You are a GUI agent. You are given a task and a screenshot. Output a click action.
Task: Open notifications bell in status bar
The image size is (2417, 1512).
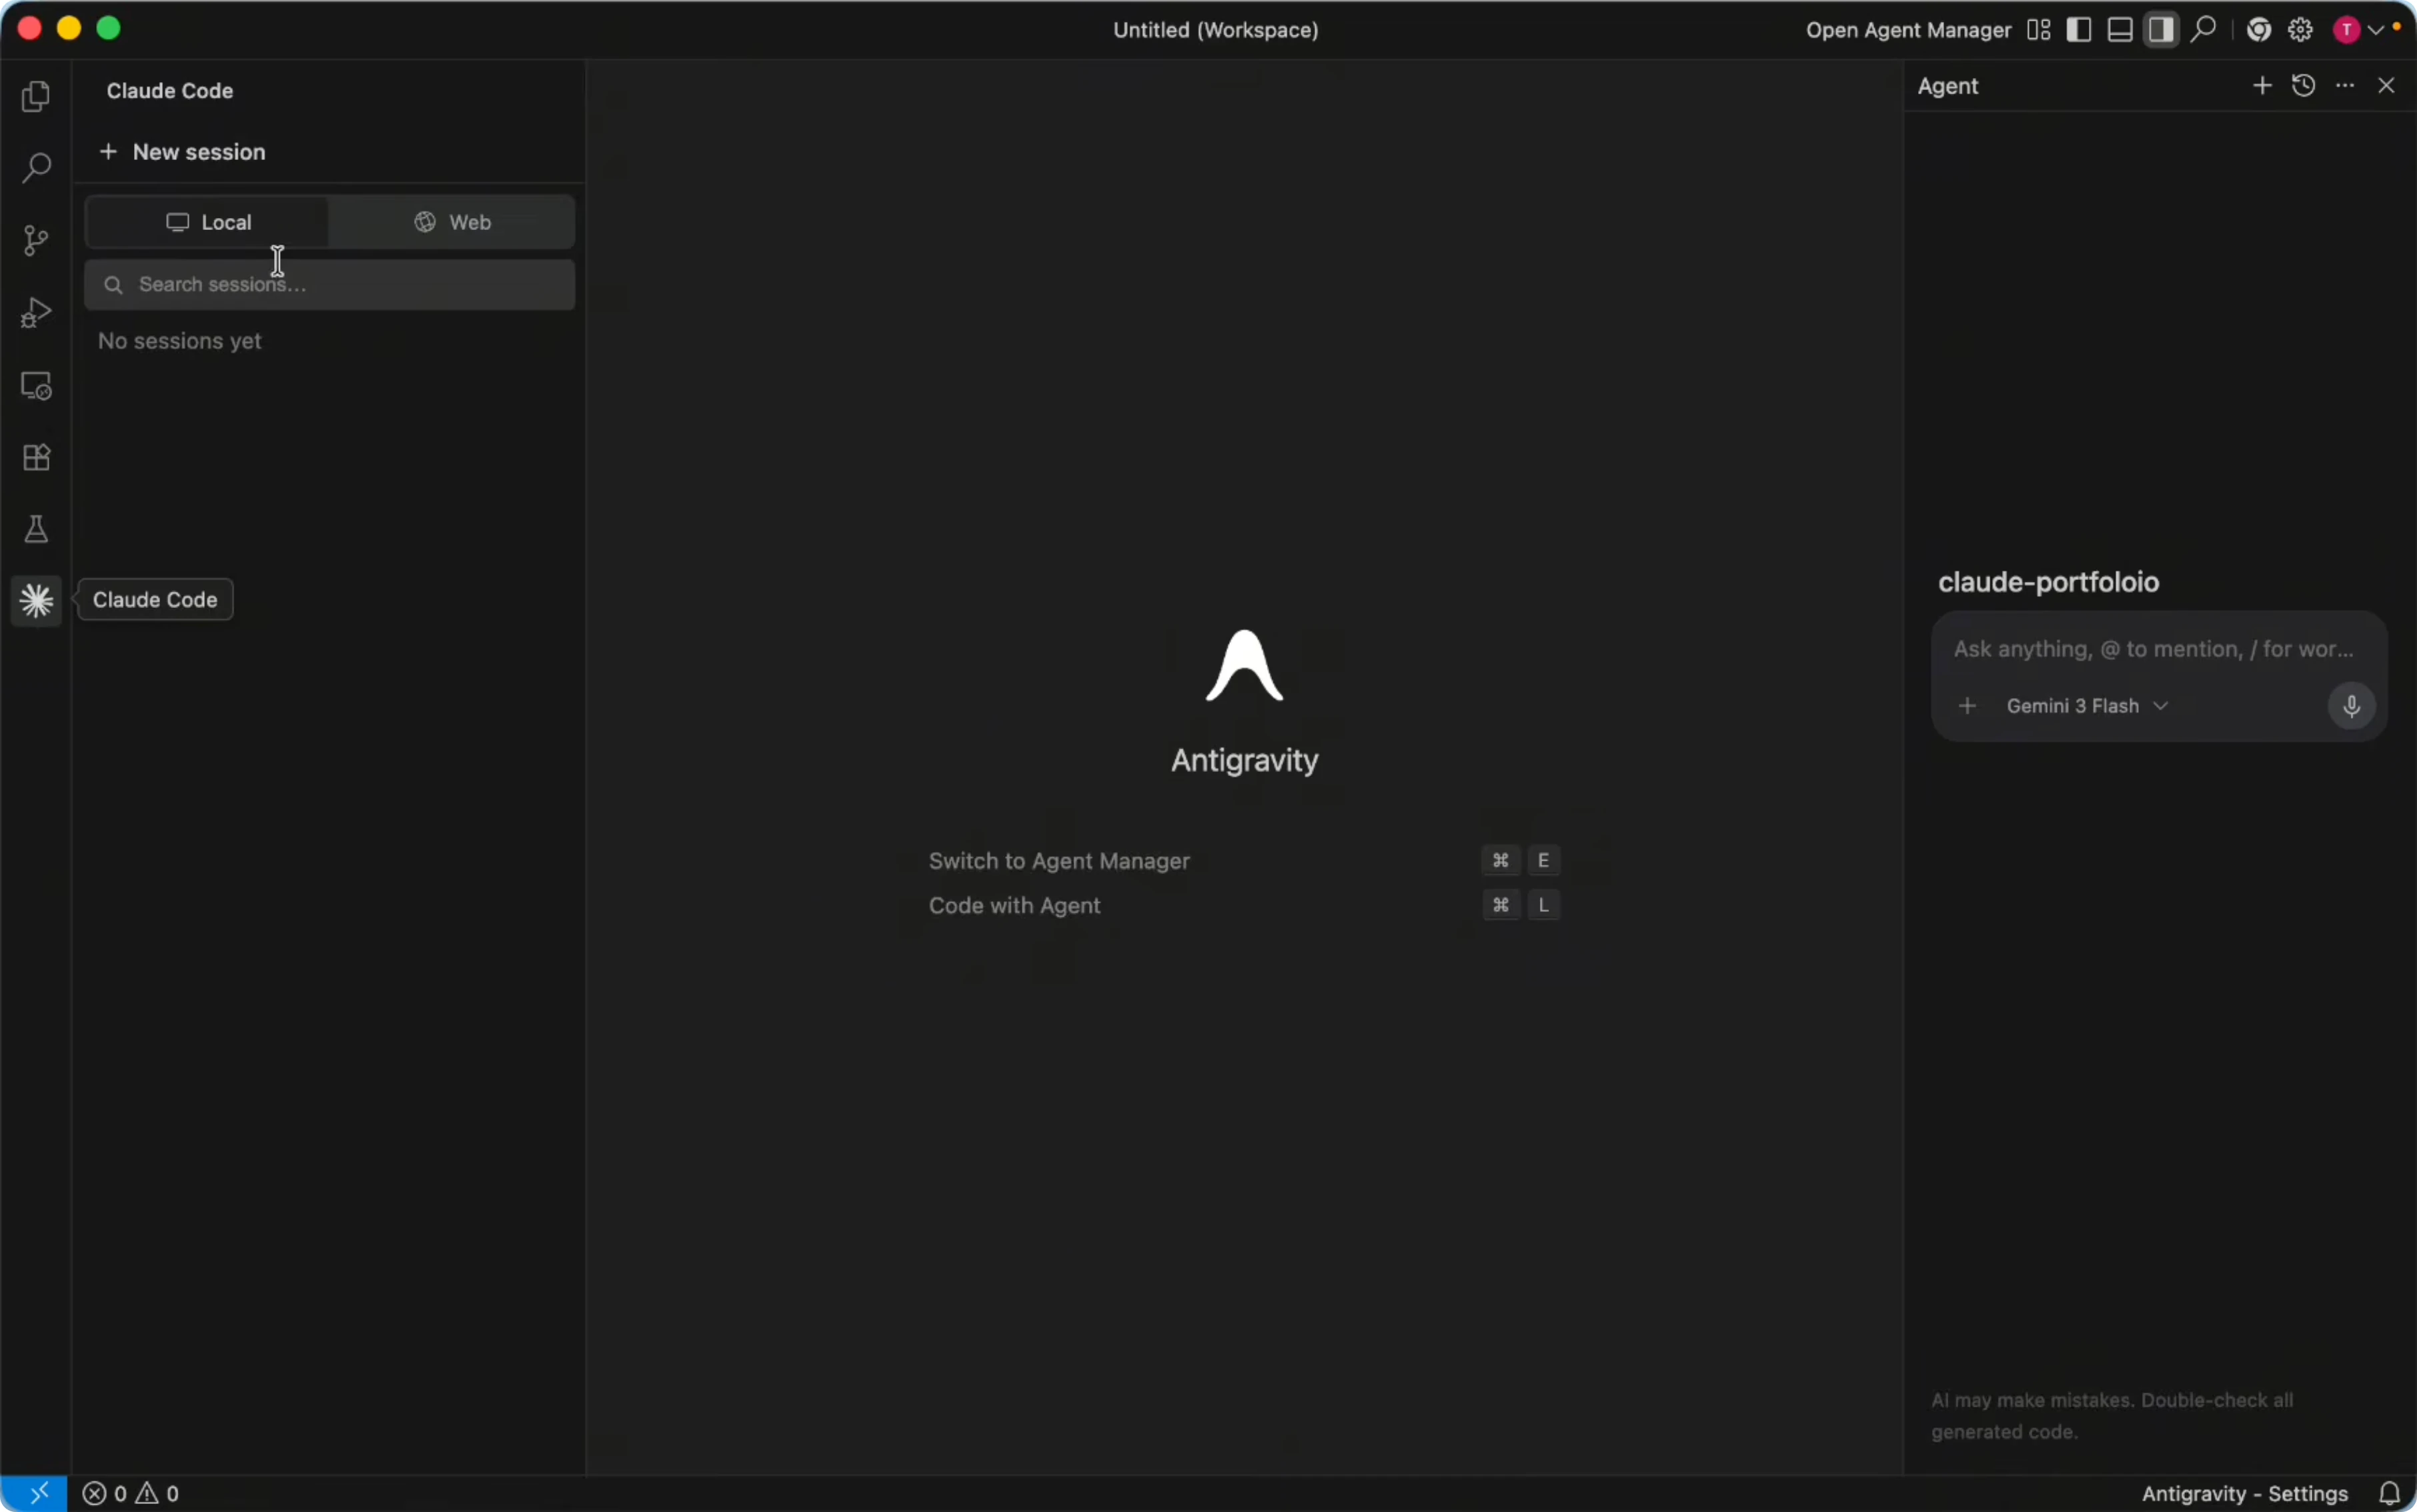[2390, 1493]
